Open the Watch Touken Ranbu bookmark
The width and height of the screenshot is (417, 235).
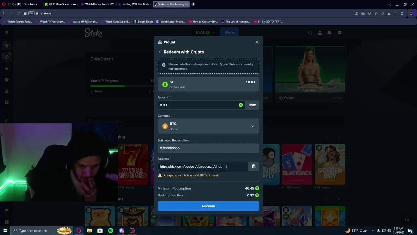coord(17,22)
